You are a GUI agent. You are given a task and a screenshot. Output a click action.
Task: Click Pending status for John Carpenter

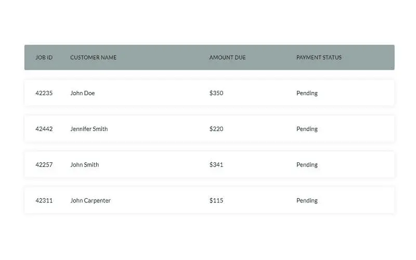pos(307,201)
